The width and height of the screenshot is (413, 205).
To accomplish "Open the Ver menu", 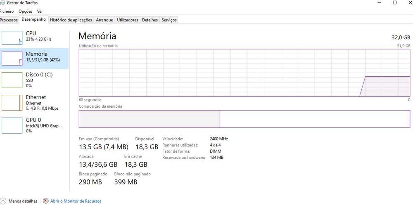I will coord(40,11).
